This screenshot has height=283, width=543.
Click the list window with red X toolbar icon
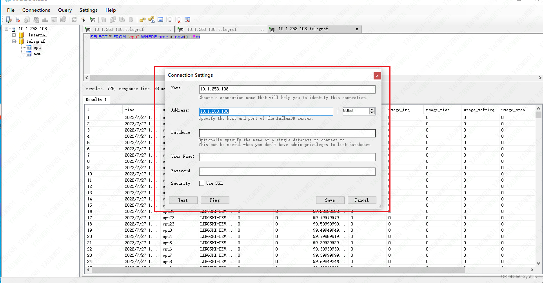pyautogui.click(x=178, y=20)
